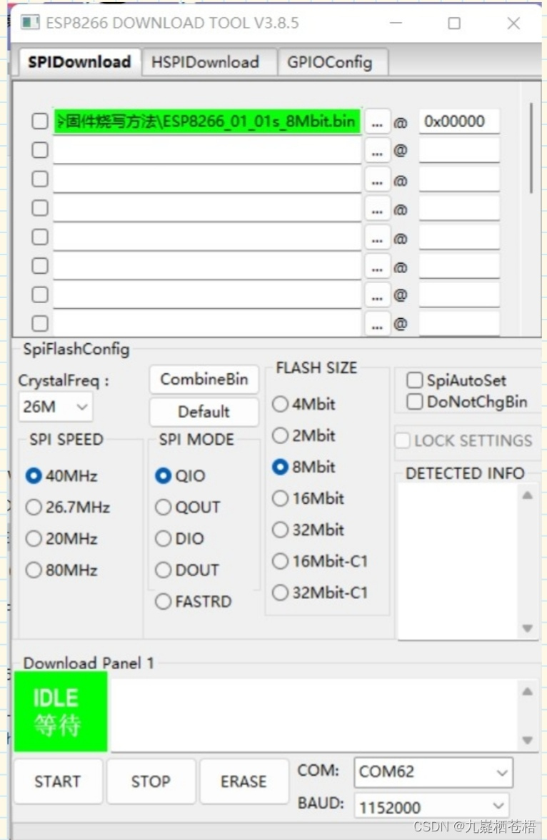
Task: Click the green ESP8266_01_01s_8Mbit.bin file path field
Action: [x=206, y=121]
